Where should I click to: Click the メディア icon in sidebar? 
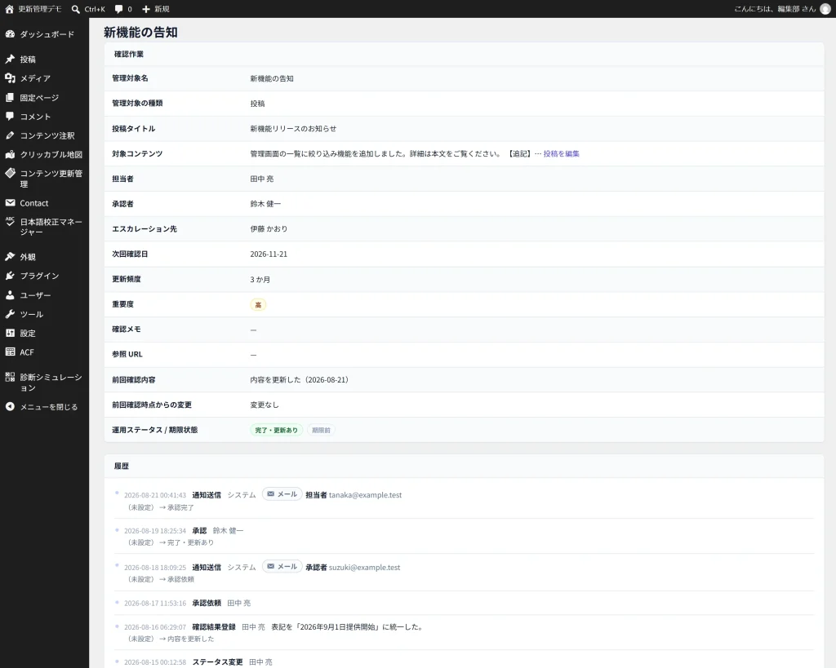[x=10, y=78]
